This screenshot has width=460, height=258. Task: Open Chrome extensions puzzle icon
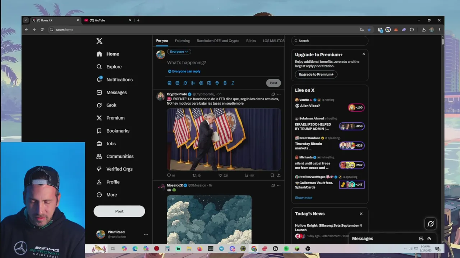click(412, 30)
